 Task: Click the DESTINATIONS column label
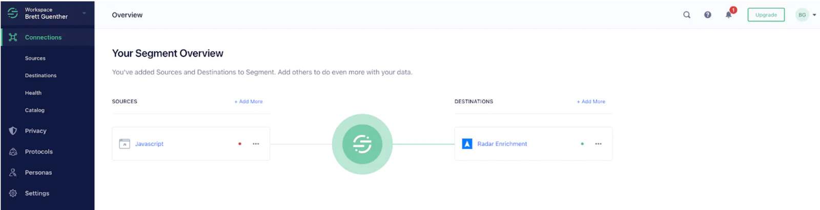coord(474,102)
